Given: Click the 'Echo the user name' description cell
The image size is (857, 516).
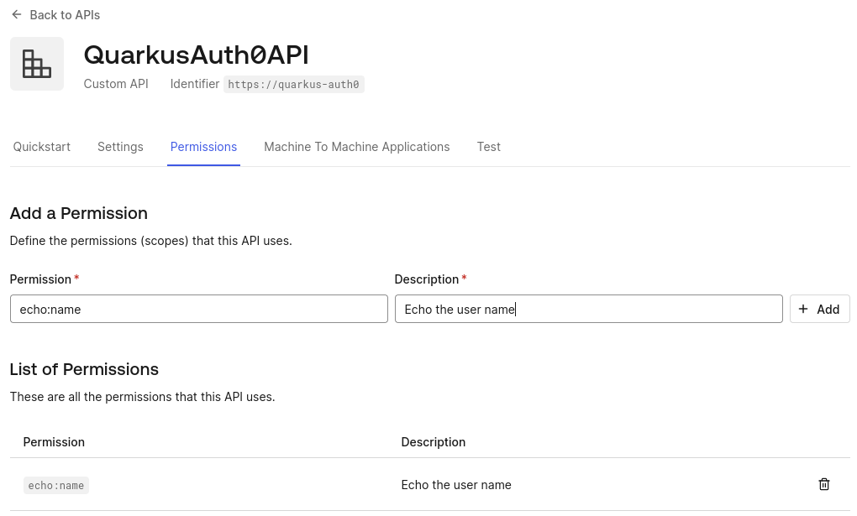Looking at the screenshot, I should (456, 485).
